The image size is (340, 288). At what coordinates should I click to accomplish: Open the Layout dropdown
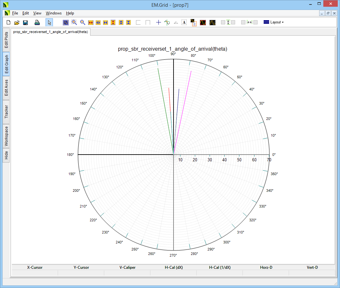274,22
